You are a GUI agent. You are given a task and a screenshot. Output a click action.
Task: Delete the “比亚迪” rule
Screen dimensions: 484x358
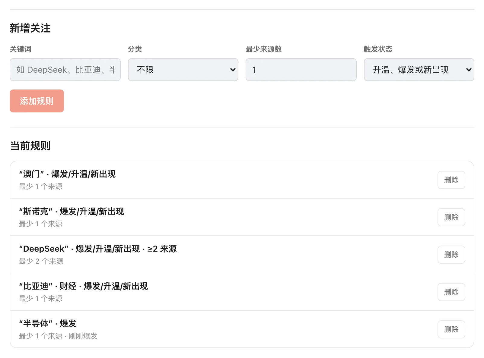coord(451,292)
